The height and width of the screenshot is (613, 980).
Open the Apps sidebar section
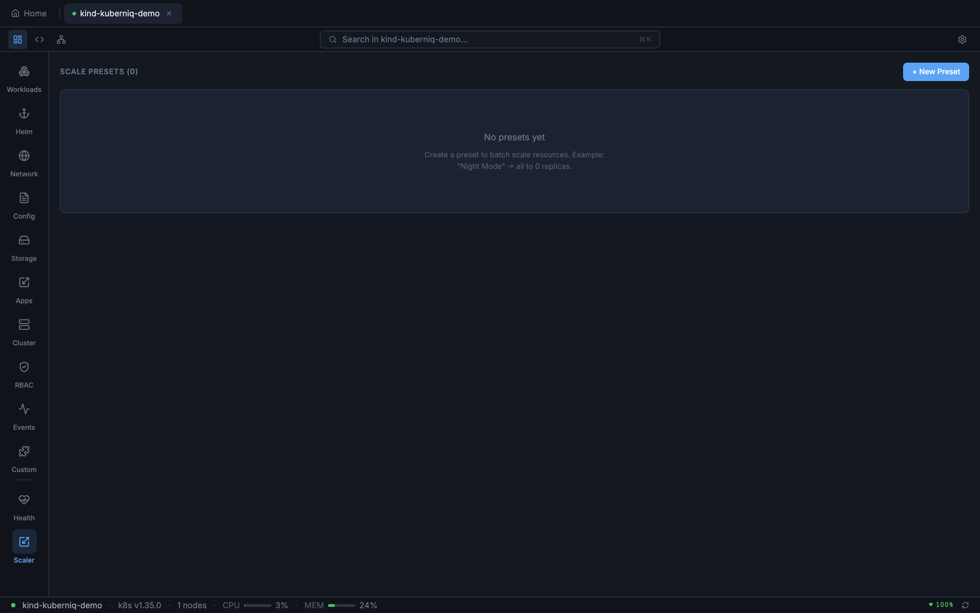click(24, 290)
